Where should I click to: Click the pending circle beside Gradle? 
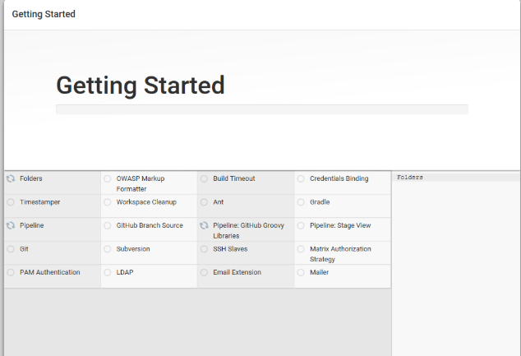(301, 202)
